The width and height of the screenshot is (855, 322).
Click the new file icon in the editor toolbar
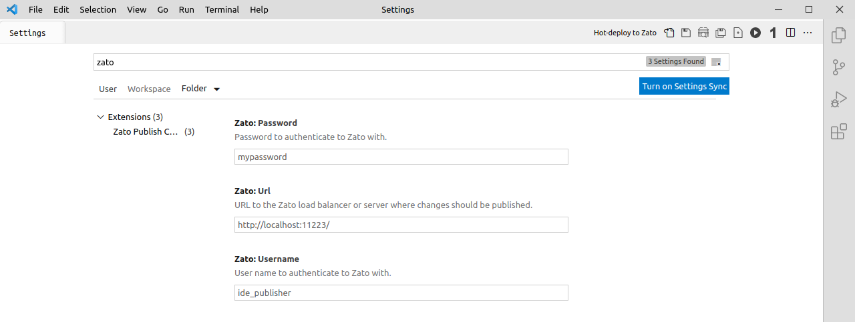[x=738, y=33]
